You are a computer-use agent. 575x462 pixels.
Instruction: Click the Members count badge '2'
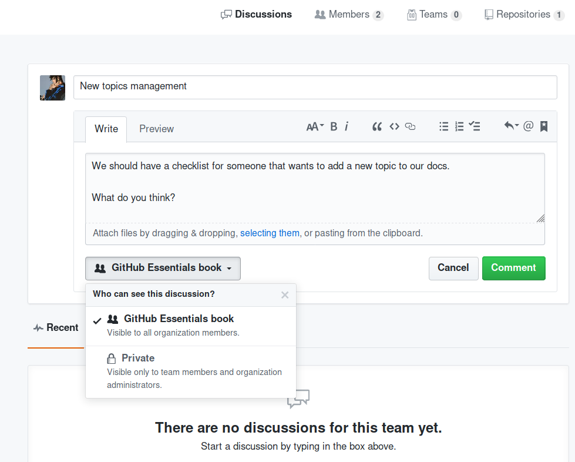point(378,15)
